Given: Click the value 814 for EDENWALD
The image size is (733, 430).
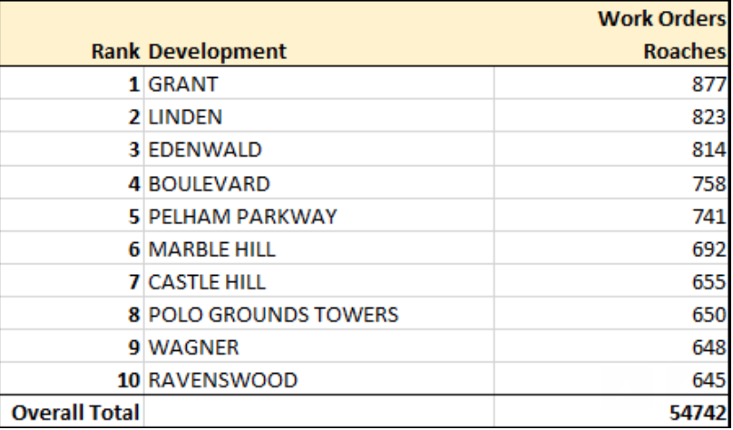Looking at the screenshot, I should 709,150.
